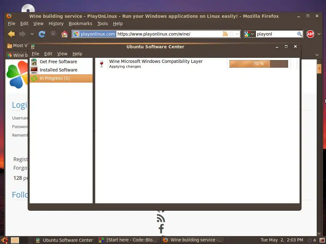Image resolution: width=326 pixels, height=244 pixels.
Task: Click the In Progress refresh icon
Action: 34,78
